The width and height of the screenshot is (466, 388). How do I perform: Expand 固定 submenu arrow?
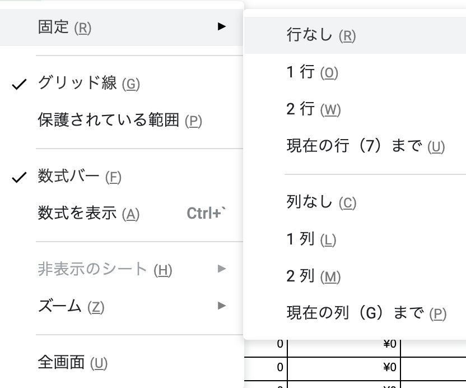click(x=222, y=26)
